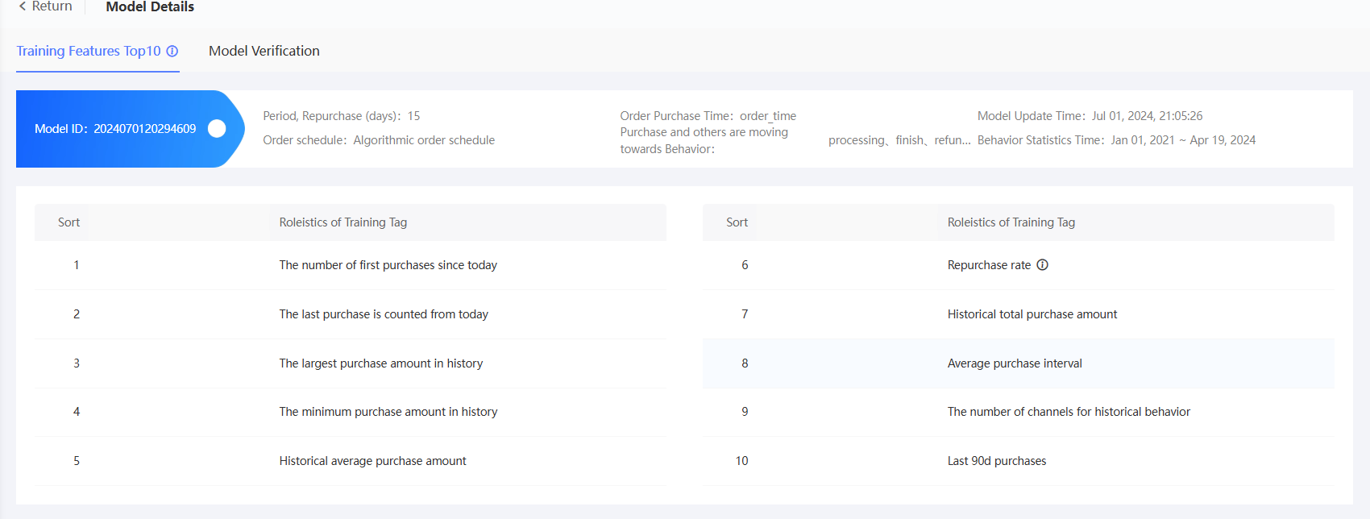The height and width of the screenshot is (519, 1370).
Task: Select 'Historical average purchase amount' row
Action: click(350, 461)
